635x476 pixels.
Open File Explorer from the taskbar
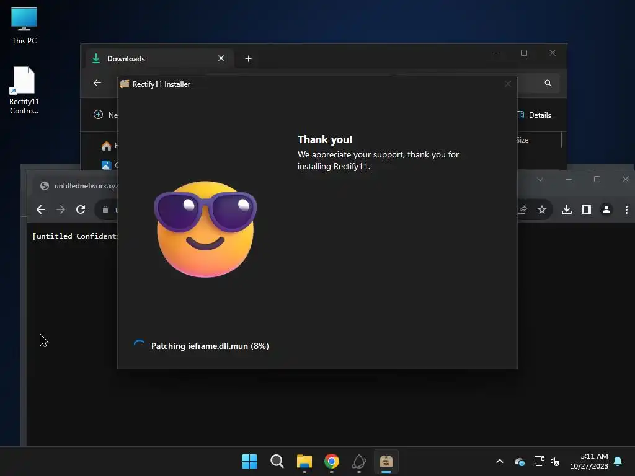coord(304,461)
